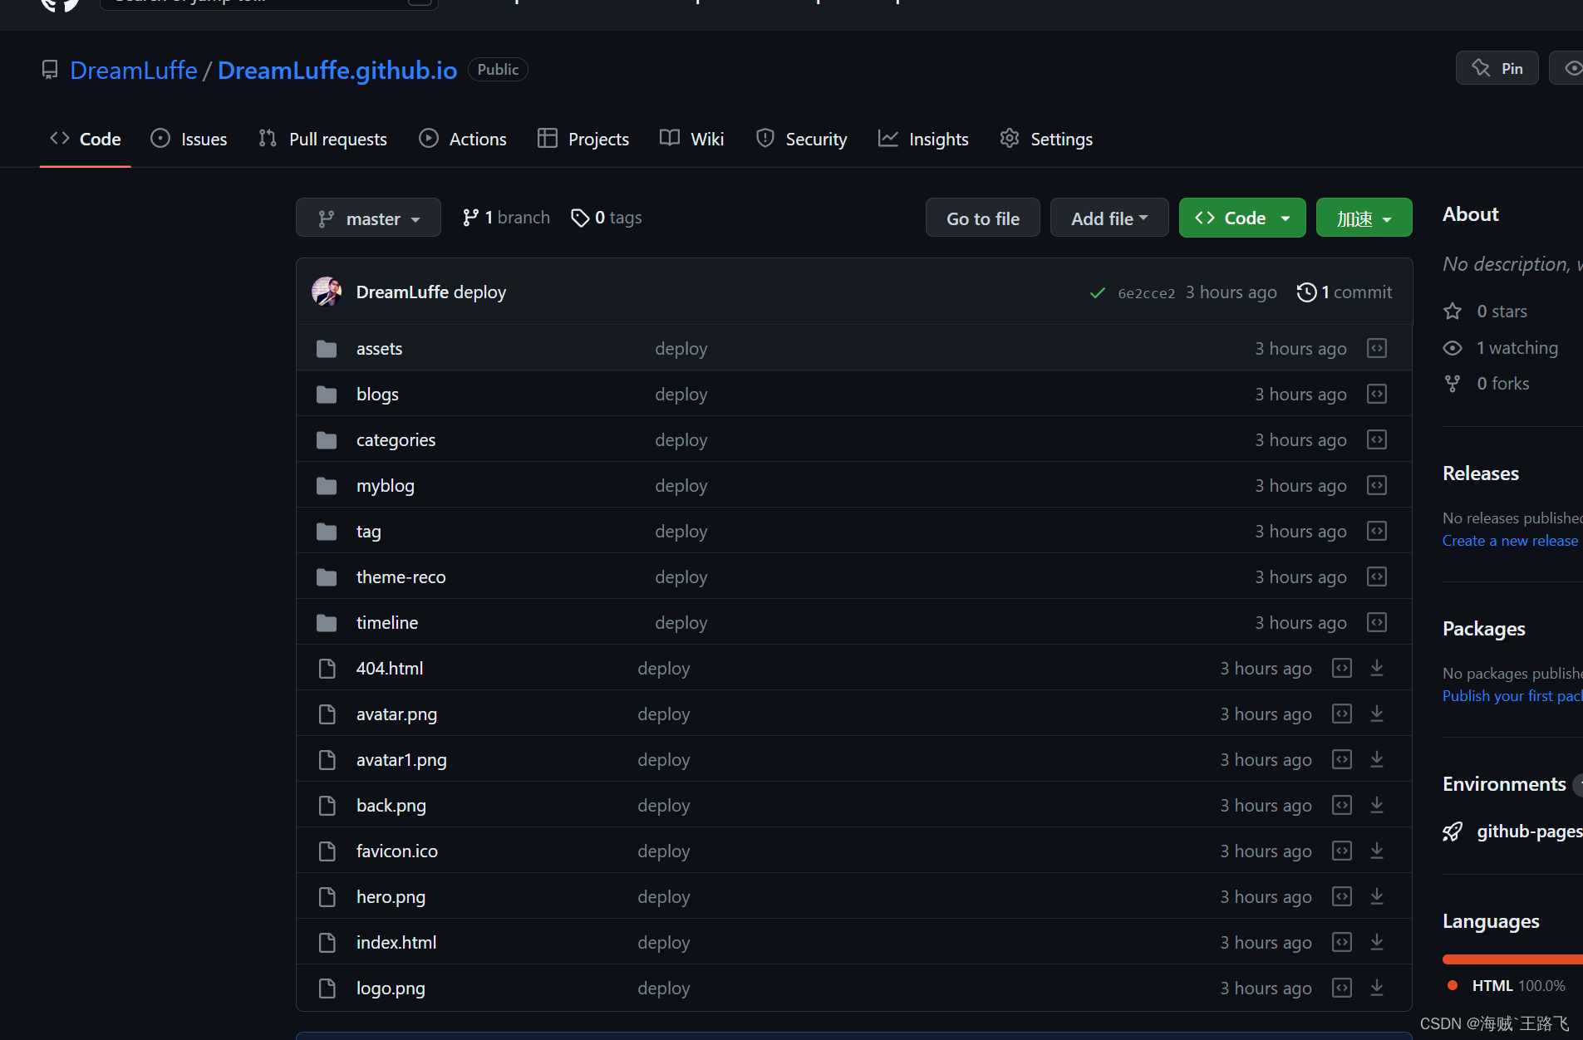The height and width of the screenshot is (1040, 1583).
Task: Click the file icon beside 404.html
Action: 327,669
